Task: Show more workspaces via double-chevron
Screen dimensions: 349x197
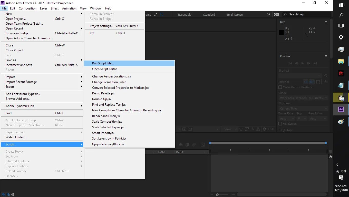Action: 269,14
